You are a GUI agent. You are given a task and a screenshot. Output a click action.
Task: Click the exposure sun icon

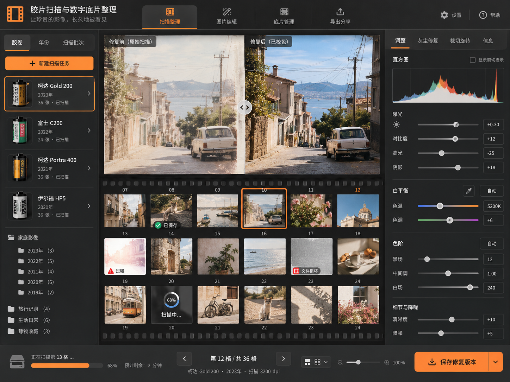point(397,125)
